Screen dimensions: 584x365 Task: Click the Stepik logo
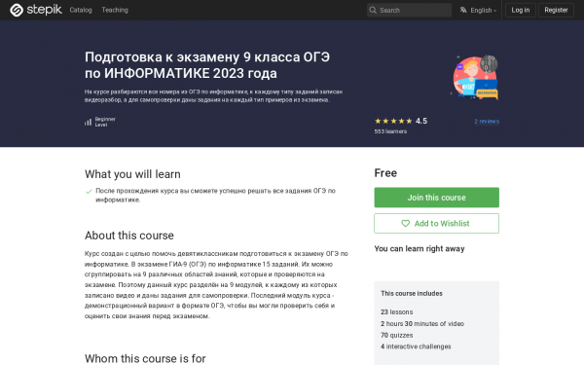(x=36, y=10)
